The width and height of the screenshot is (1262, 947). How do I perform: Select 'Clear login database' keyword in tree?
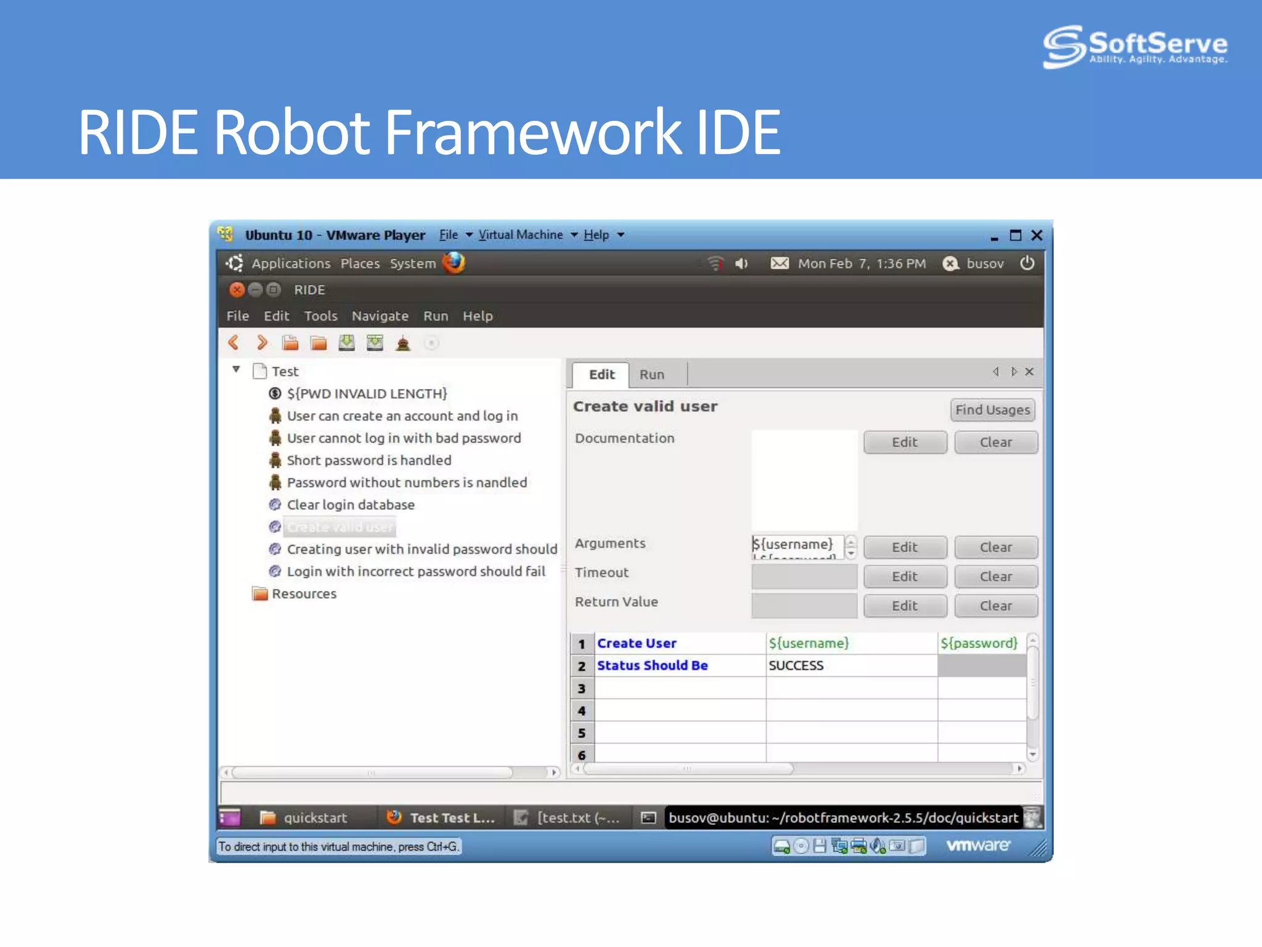click(351, 505)
